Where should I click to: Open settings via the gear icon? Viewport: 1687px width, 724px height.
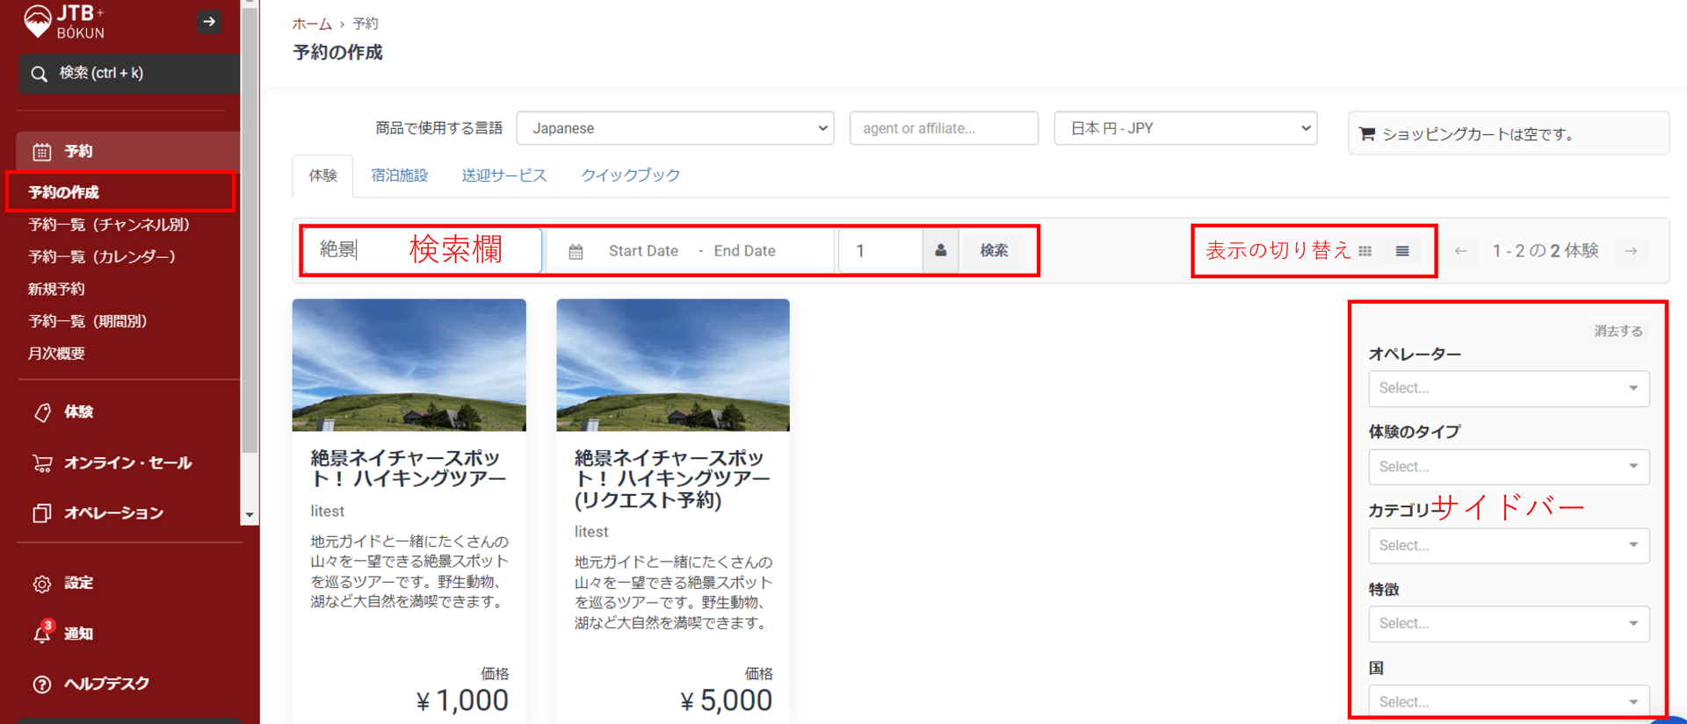[x=41, y=584]
